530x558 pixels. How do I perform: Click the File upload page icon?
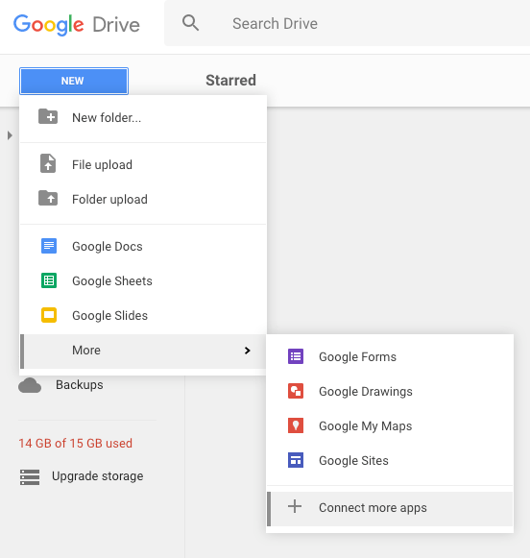[x=48, y=163]
